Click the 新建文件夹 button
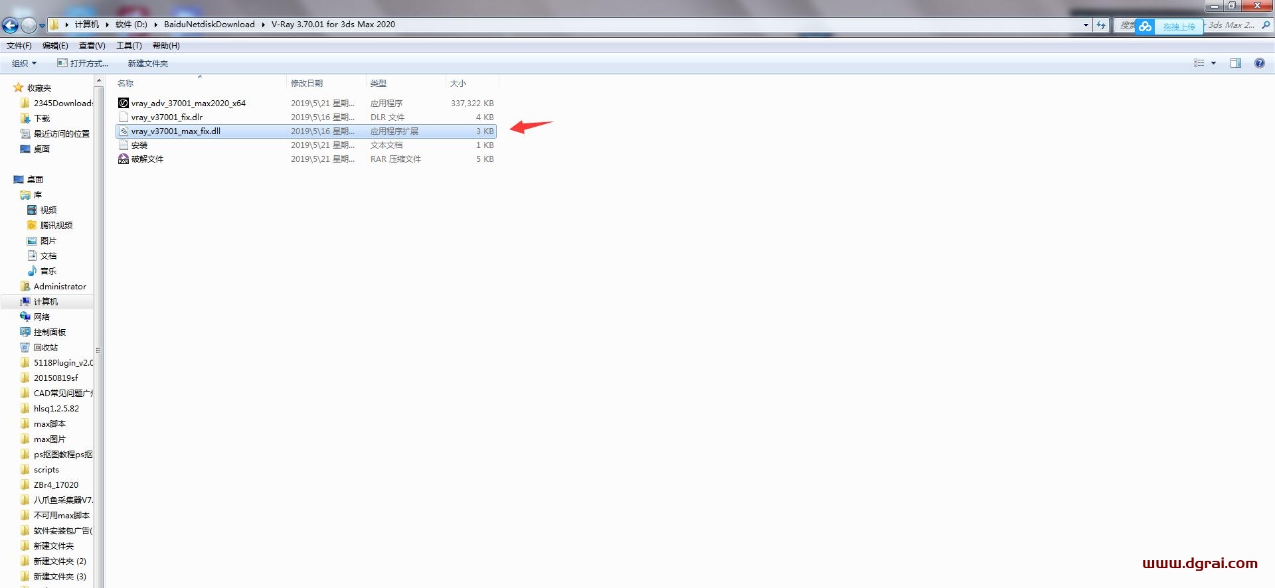The image size is (1275, 588). (x=147, y=63)
